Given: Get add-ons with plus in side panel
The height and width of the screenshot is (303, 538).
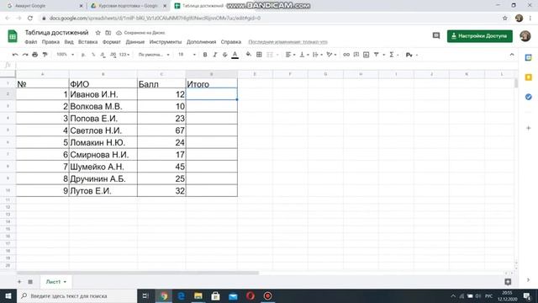Looking at the screenshot, I should 529,128.
